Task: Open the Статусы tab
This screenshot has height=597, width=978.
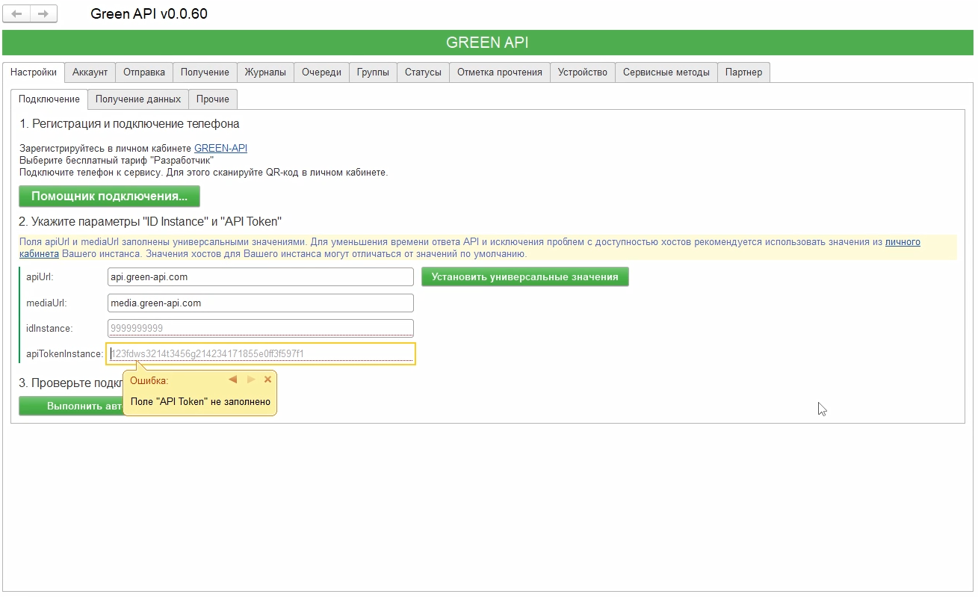Action: click(424, 72)
